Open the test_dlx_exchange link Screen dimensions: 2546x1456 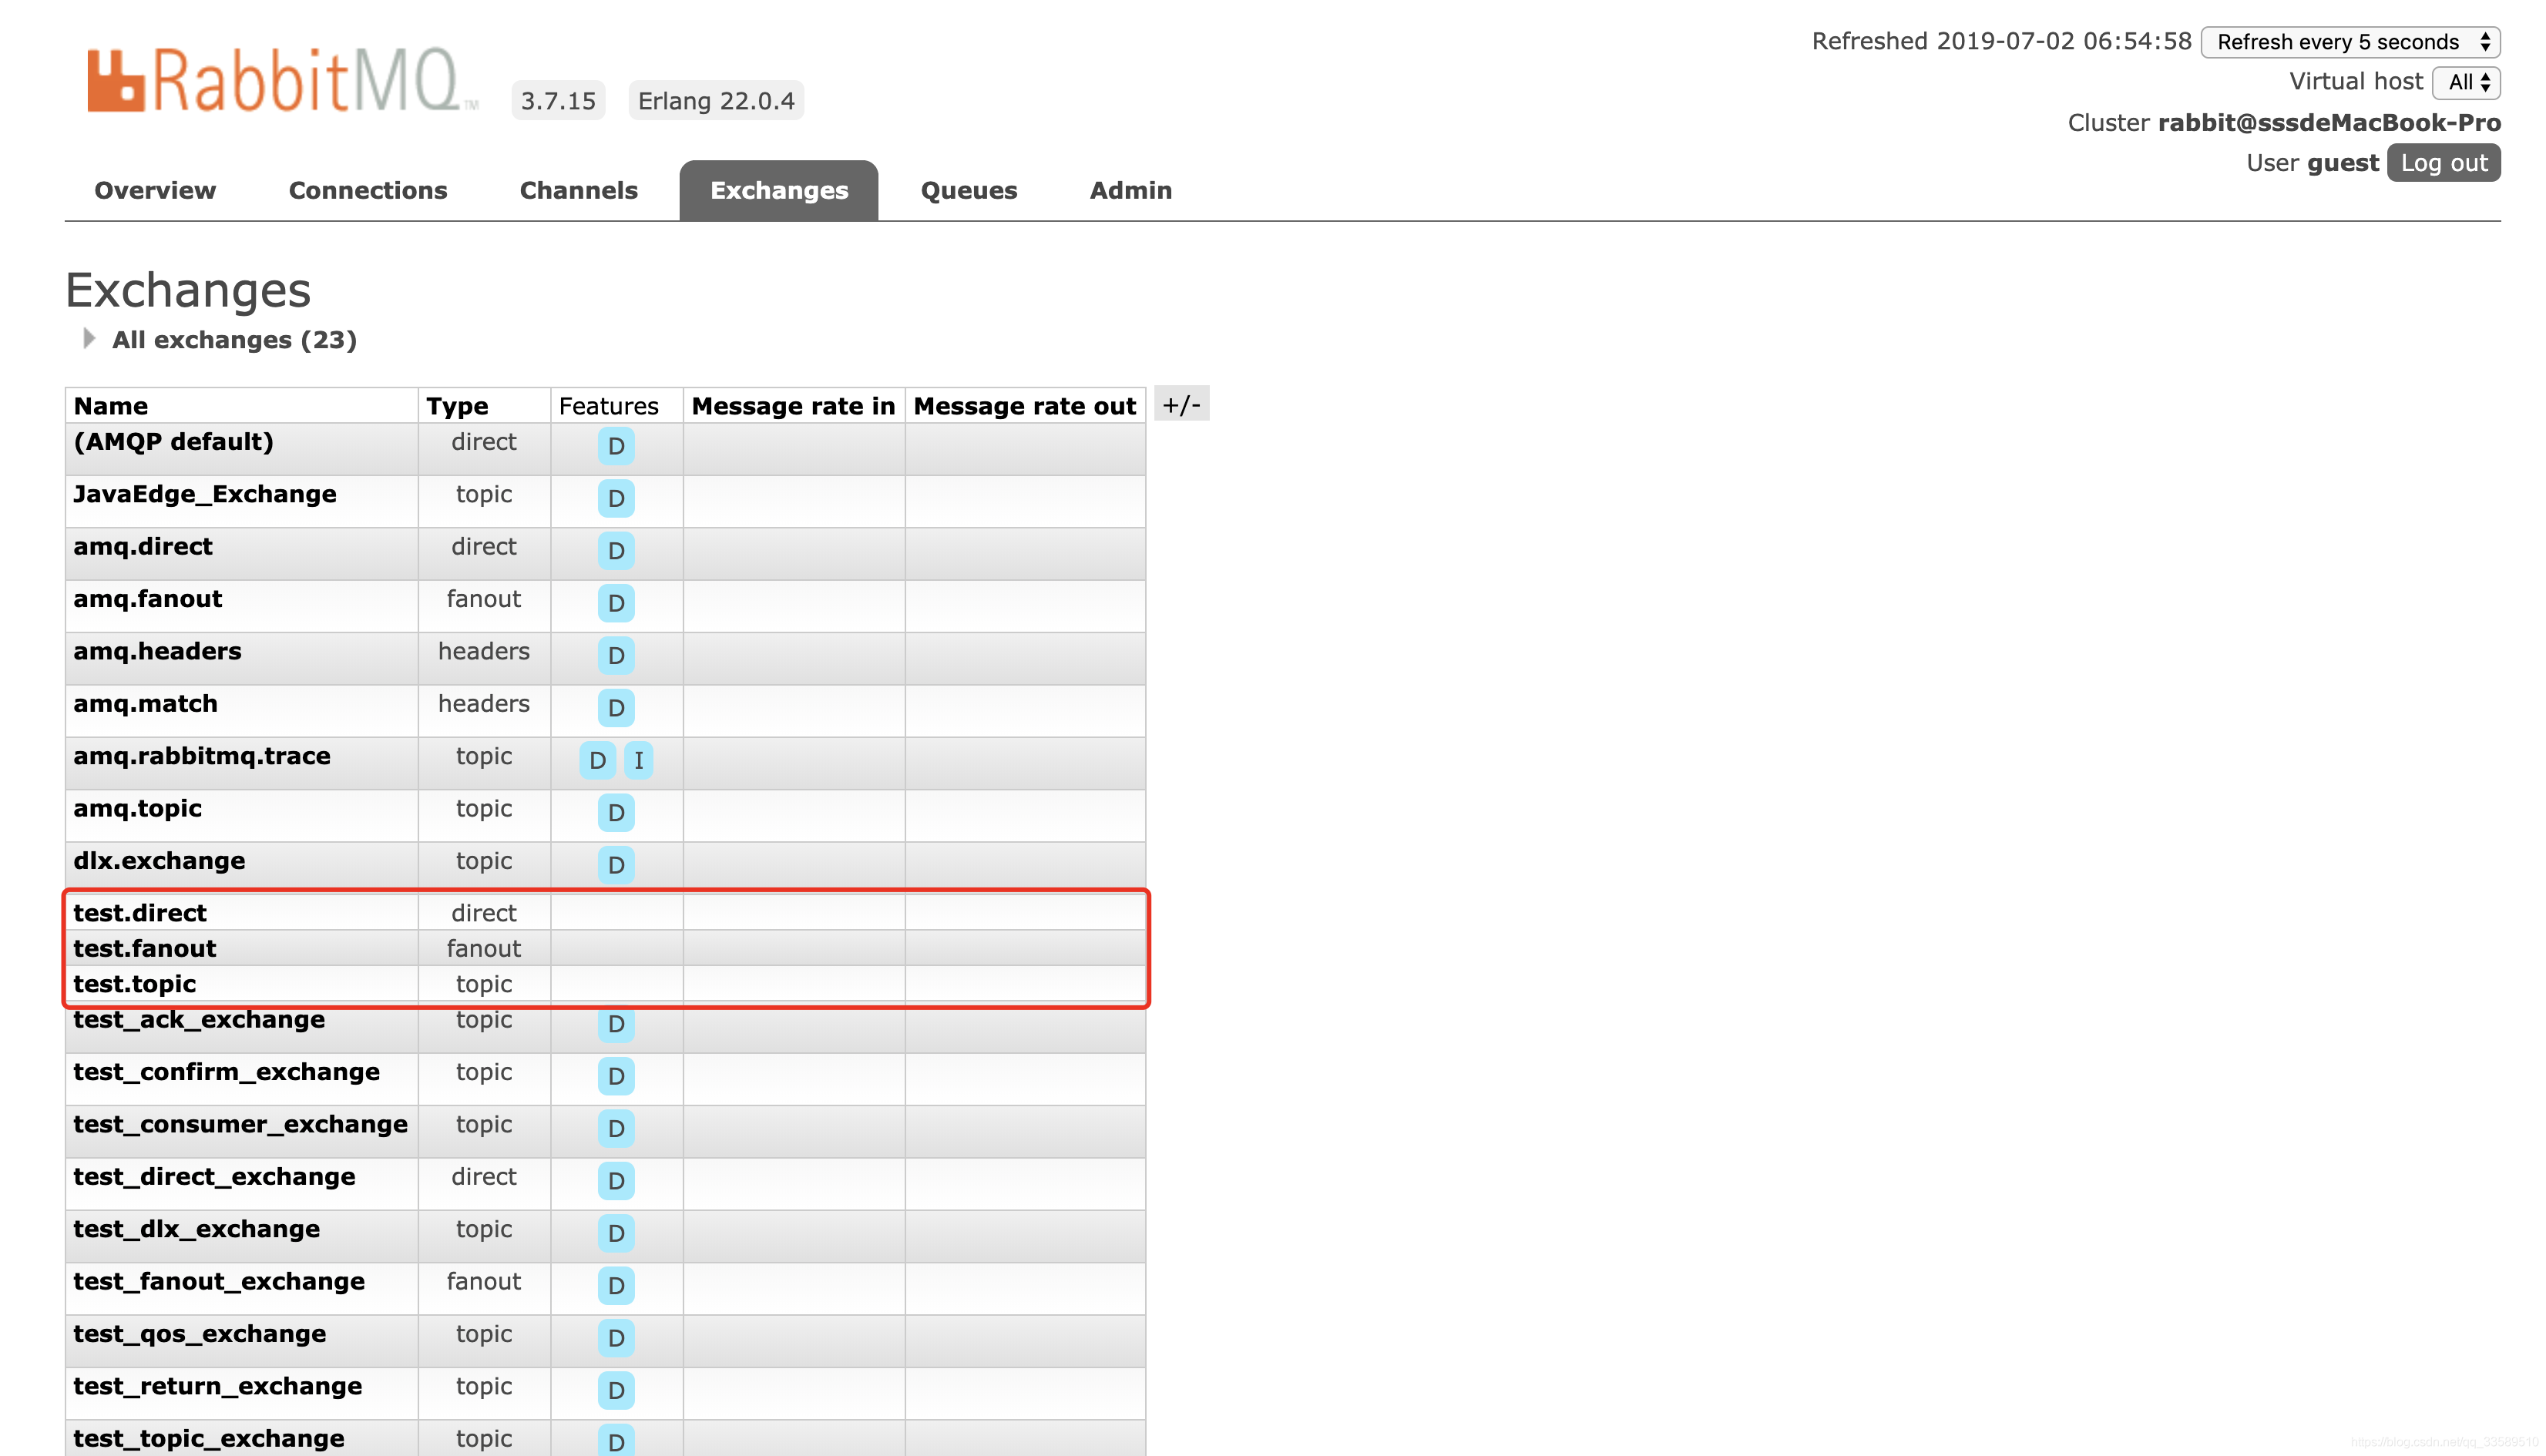point(196,1229)
